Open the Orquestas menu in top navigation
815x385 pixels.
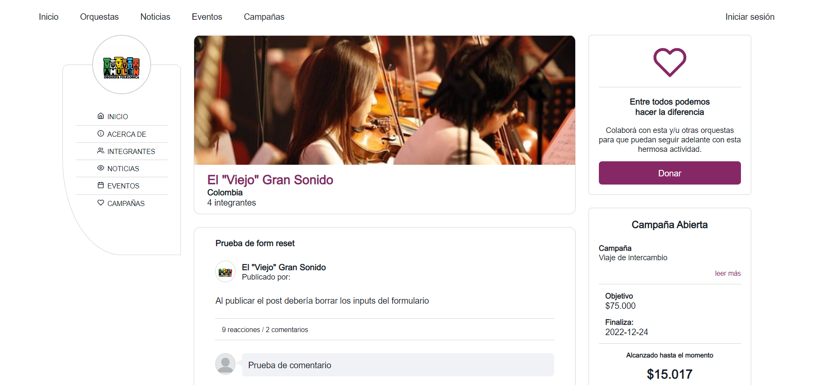pyautogui.click(x=99, y=17)
